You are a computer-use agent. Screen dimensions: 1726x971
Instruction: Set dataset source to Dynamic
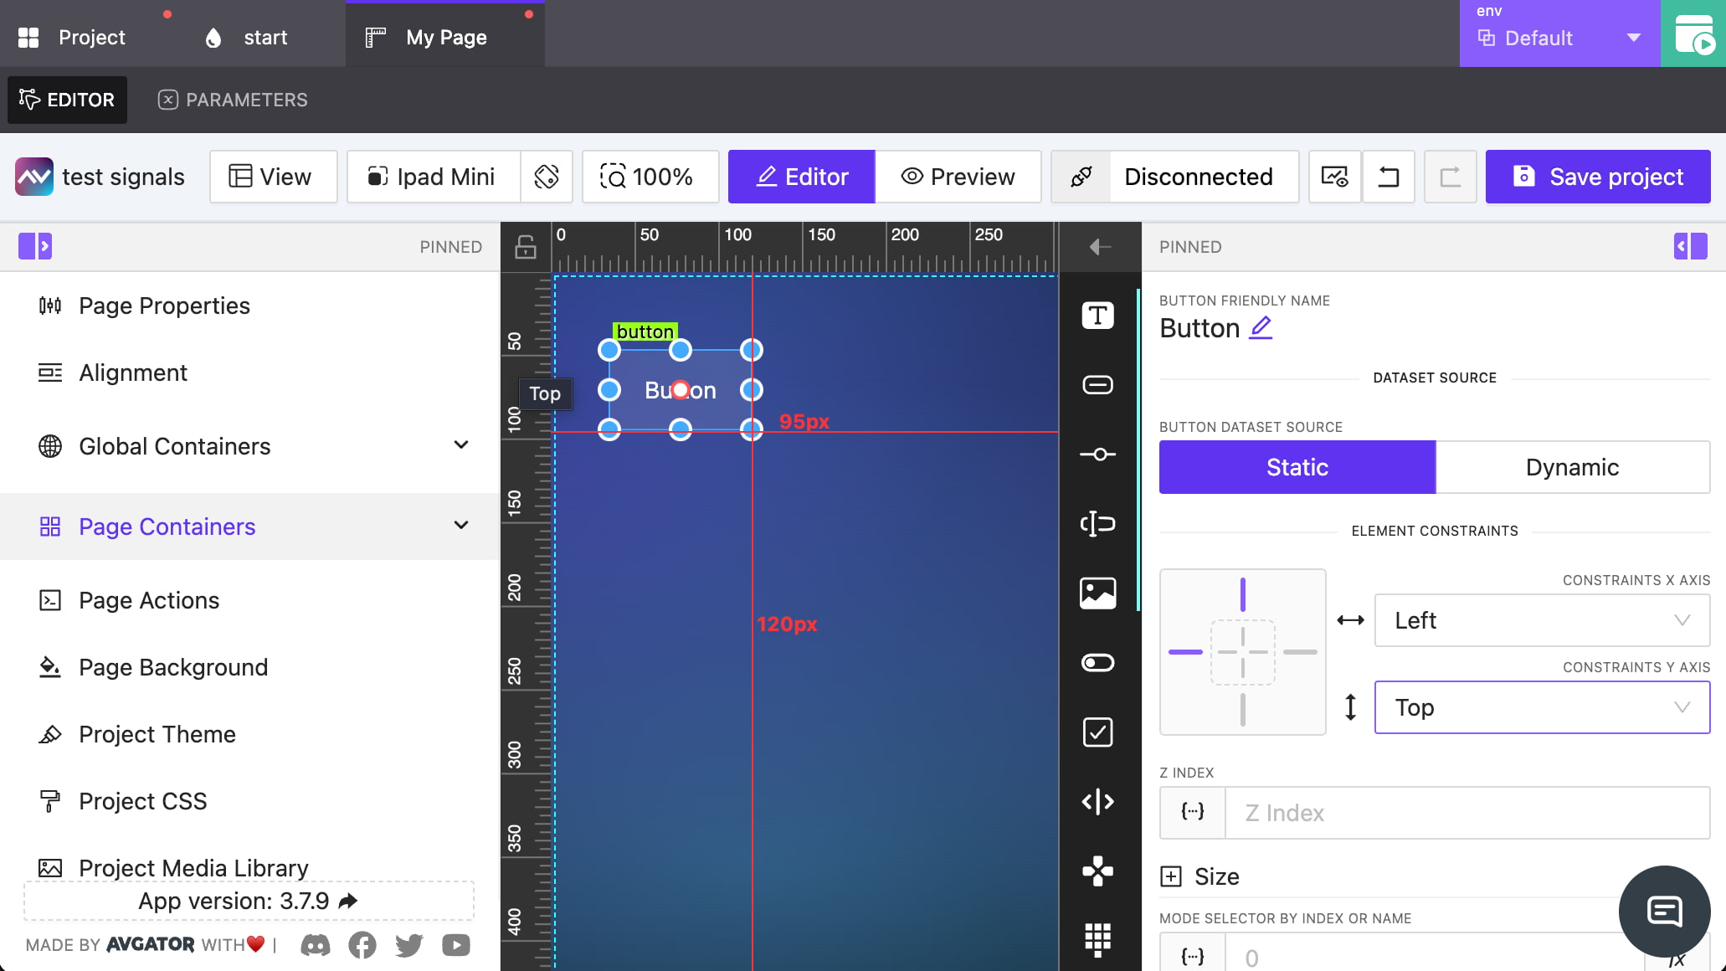point(1572,467)
